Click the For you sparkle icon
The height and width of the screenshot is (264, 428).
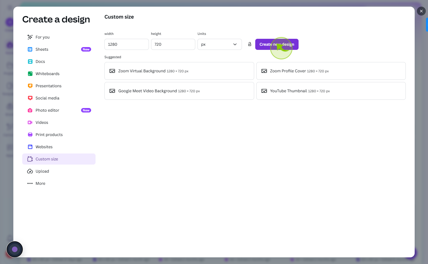[x=30, y=37]
